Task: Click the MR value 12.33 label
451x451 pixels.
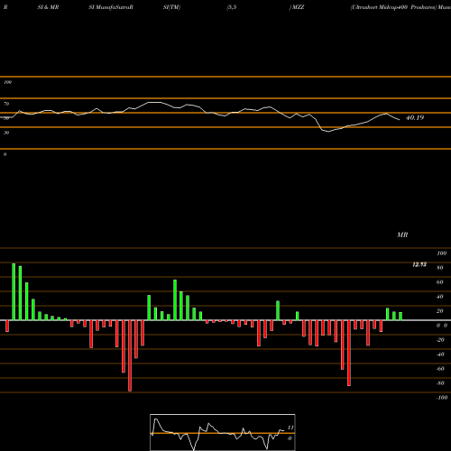Action: tap(419, 264)
